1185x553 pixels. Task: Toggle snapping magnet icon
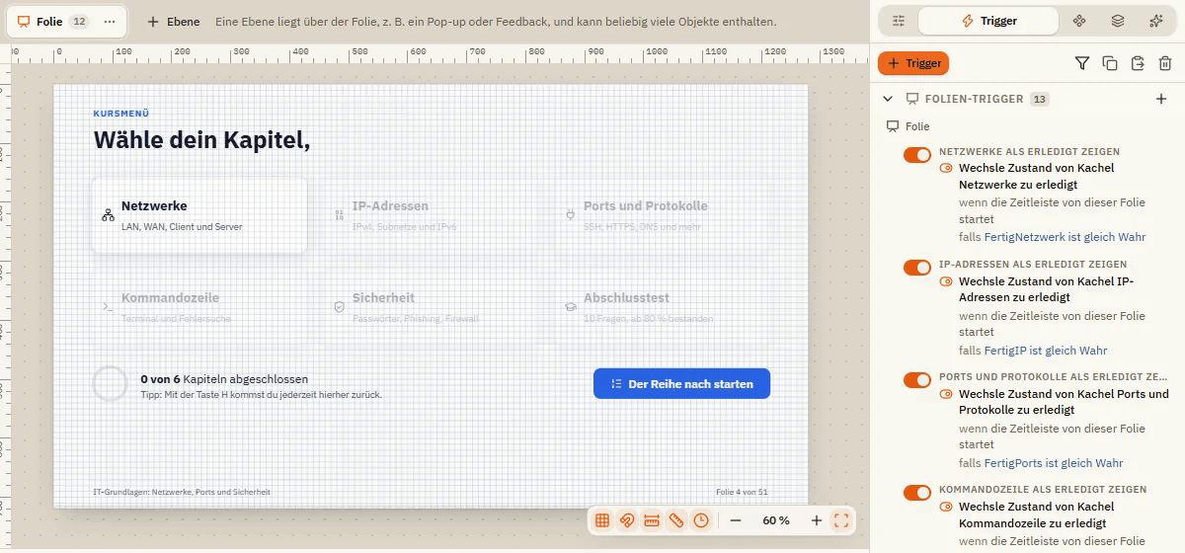point(627,520)
